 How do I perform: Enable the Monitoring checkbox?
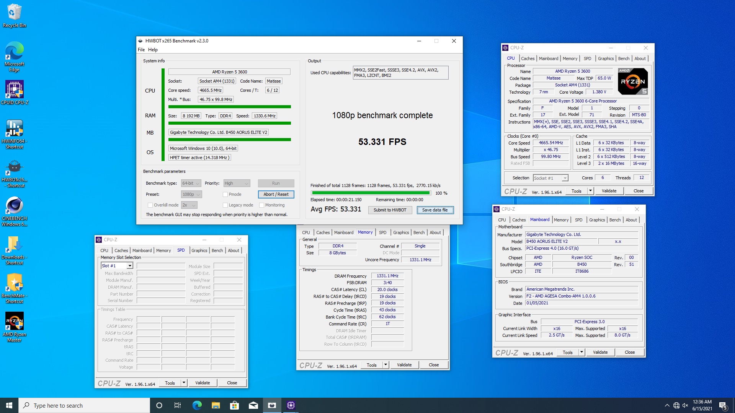click(x=262, y=205)
